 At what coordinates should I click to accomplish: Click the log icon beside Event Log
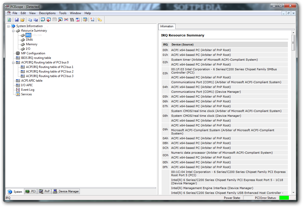[18, 90]
